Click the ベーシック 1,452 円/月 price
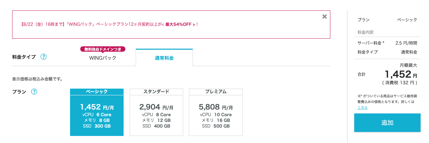The height and width of the screenshot is (143, 429). tap(97, 107)
